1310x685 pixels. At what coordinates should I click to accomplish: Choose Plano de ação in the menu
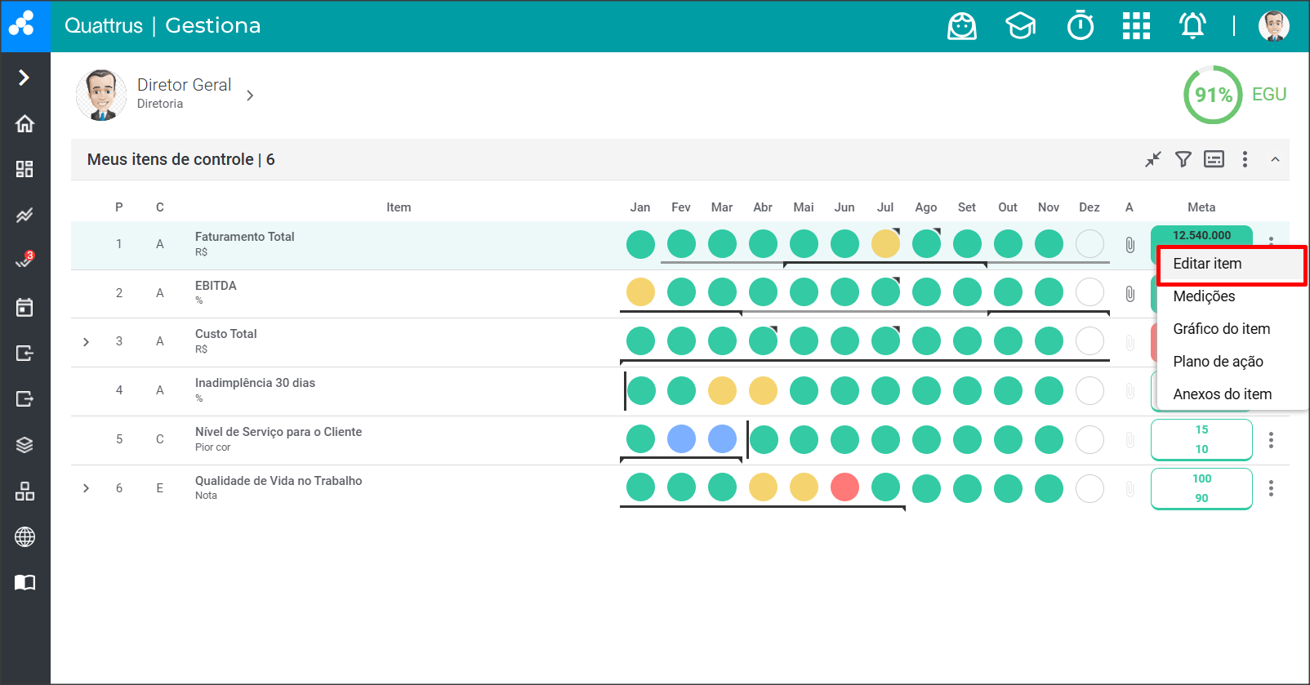[x=1218, y=362]
